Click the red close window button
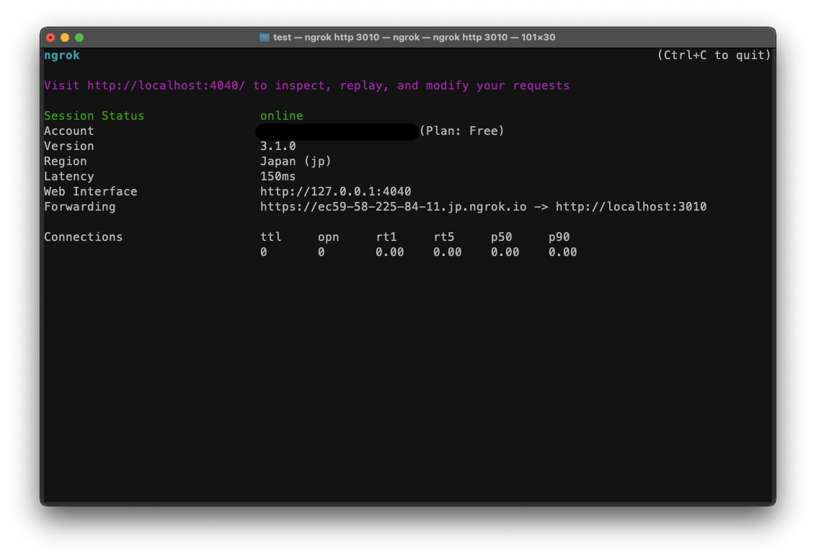 coord(50,38)
